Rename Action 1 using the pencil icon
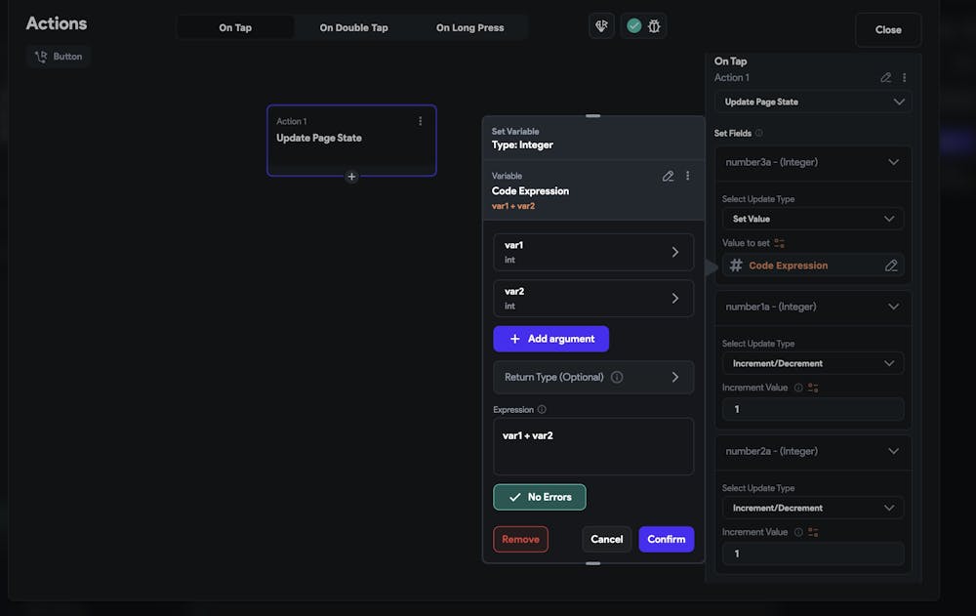Viewport: 976px width, 616px height. (886, 76)
